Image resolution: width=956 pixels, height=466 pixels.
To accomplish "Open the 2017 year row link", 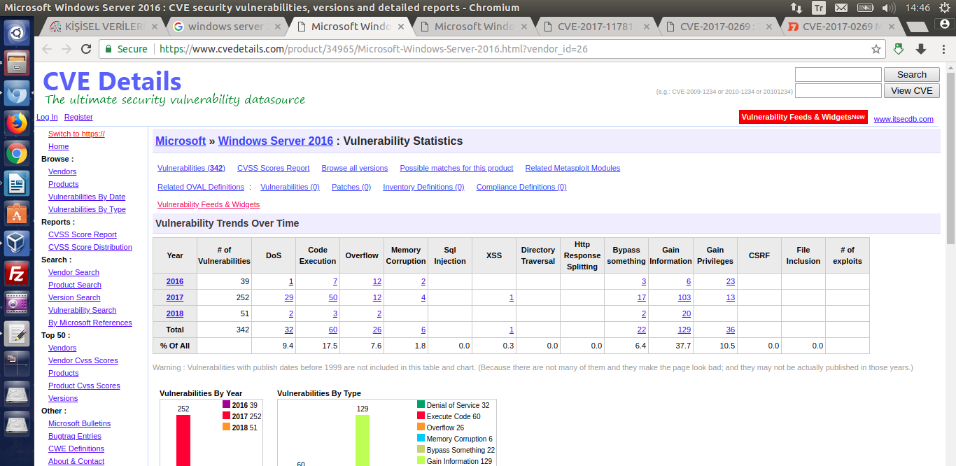I will click(175, 297).
